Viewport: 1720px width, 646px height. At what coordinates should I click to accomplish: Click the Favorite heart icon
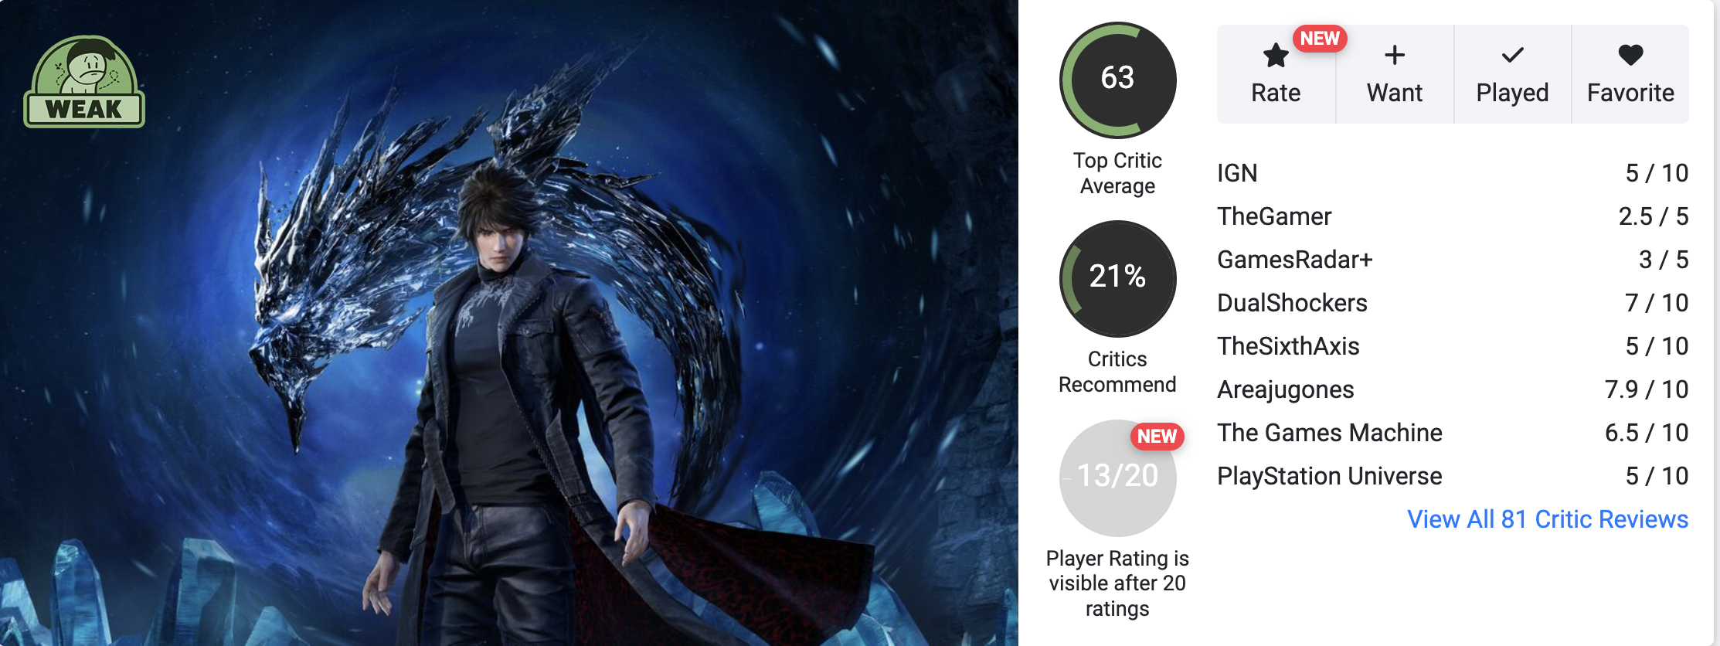pyautogui.click(x=1630, y=55)
